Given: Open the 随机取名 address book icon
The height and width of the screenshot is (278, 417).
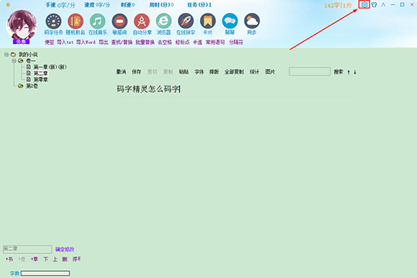Looking at the screenshot, I should tap(76, 21).
